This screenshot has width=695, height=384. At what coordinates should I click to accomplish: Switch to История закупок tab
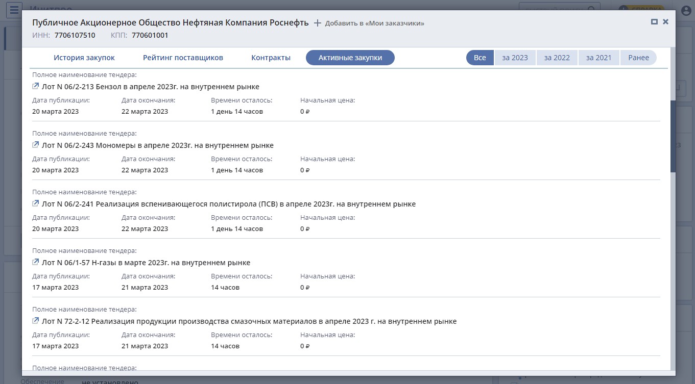84,58
